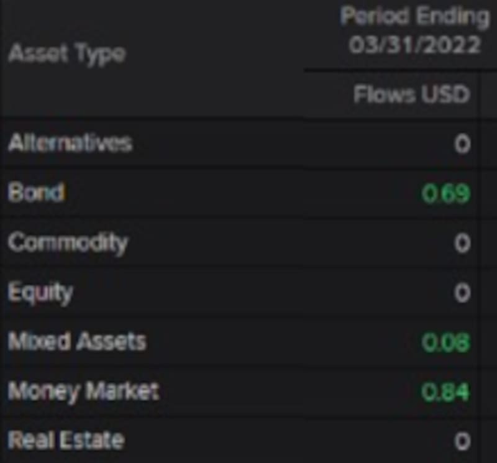
Task: Select the Mixed Assets label
Action: 77,341
